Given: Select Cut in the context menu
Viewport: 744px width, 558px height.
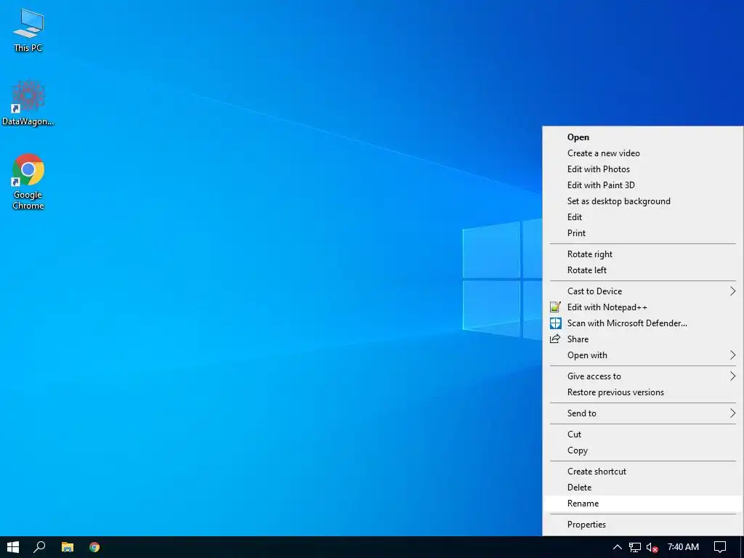Looking at the screenshot, I should pyautogui.click(x=642, y=434).
